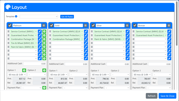
Task: Click green arrow next to Platinum Option 1
Action: pos(24,70)
